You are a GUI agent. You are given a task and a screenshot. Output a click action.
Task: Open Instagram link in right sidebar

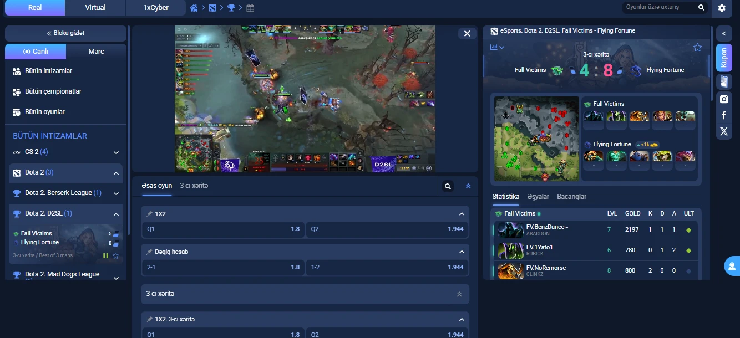point(724,99)
